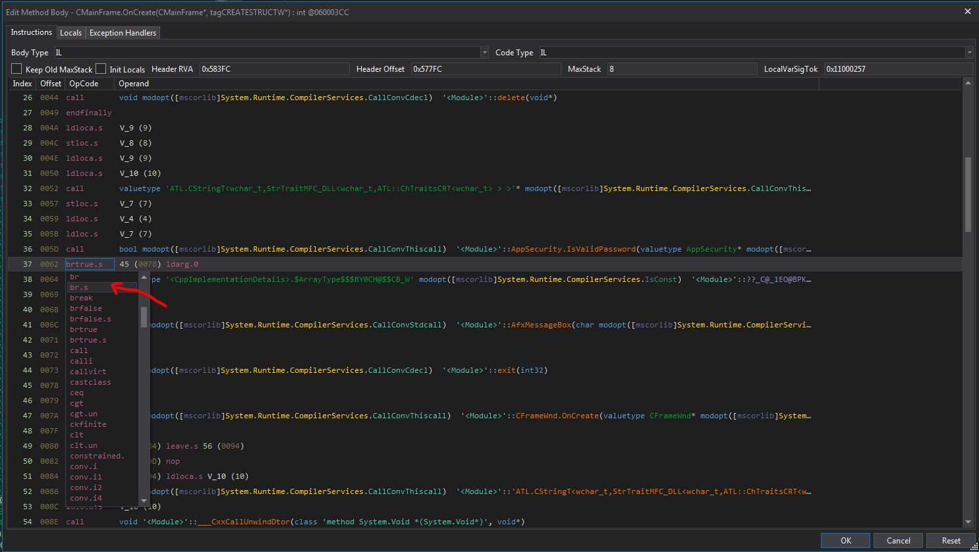Select row 33 stloc.s V_7
Viewport: 979px width, 552px height.
(x=484, y=204)
